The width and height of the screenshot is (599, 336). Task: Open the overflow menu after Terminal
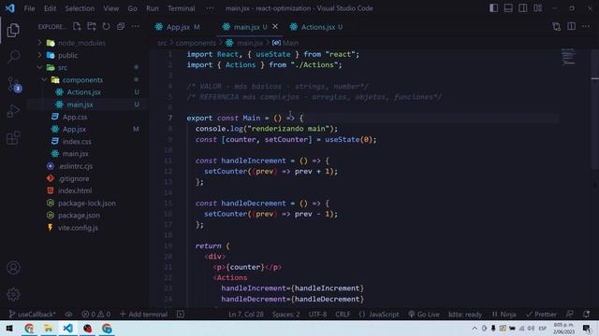(210, 8)
